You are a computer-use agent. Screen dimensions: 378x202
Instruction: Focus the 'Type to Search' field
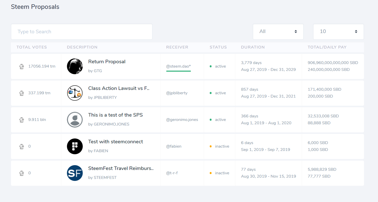[x=82, y=32]
